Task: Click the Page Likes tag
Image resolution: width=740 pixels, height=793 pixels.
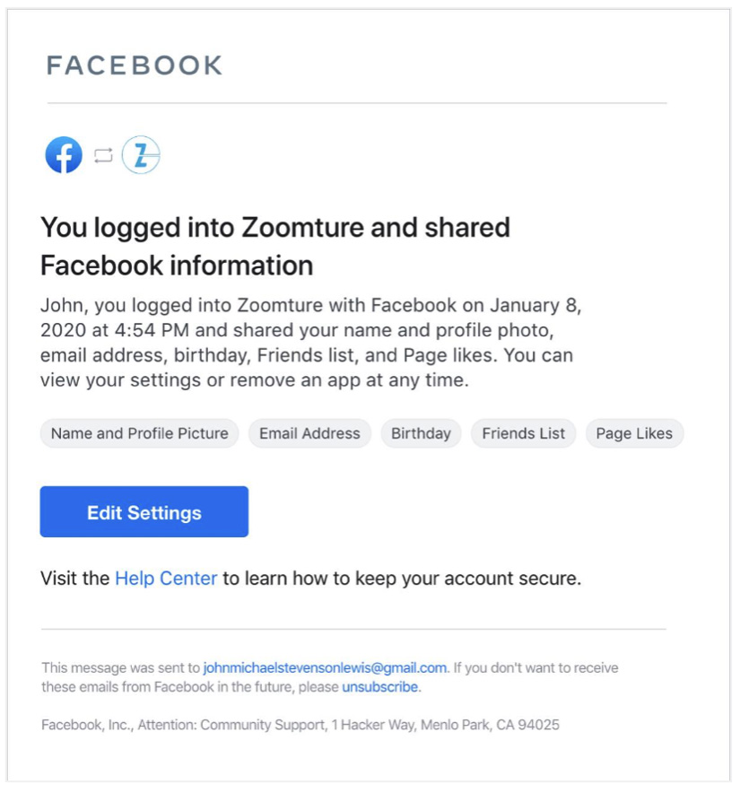Action: point(634,433)
